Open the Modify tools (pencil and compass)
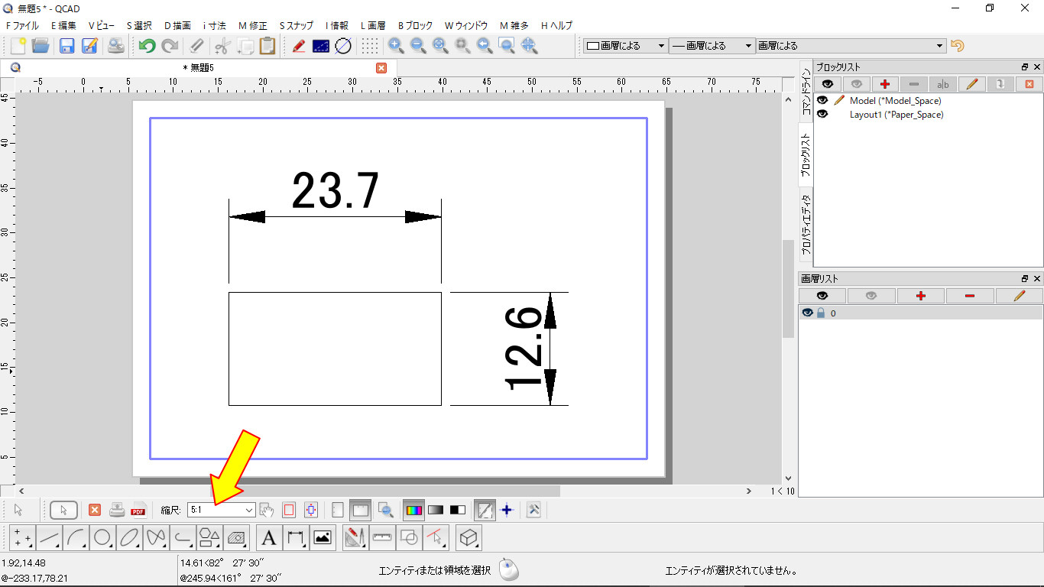 tap(355, 538)
